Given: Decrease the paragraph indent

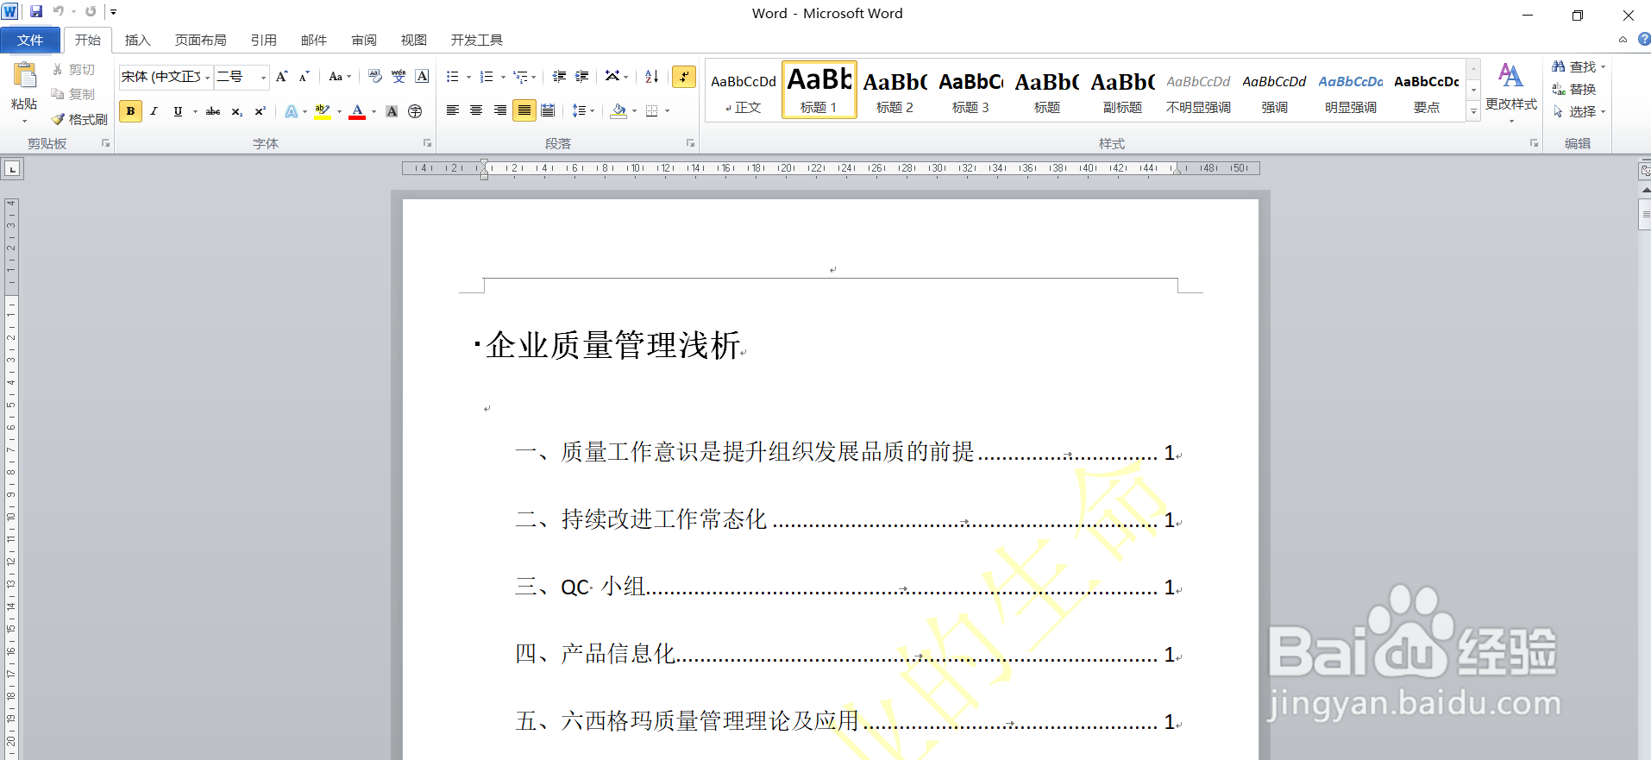Looking at the screenshot, I should (559, 77).
